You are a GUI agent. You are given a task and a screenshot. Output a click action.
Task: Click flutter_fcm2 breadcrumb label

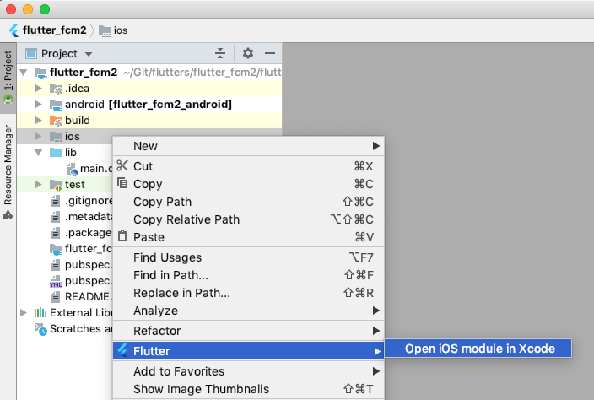[55, 30]
